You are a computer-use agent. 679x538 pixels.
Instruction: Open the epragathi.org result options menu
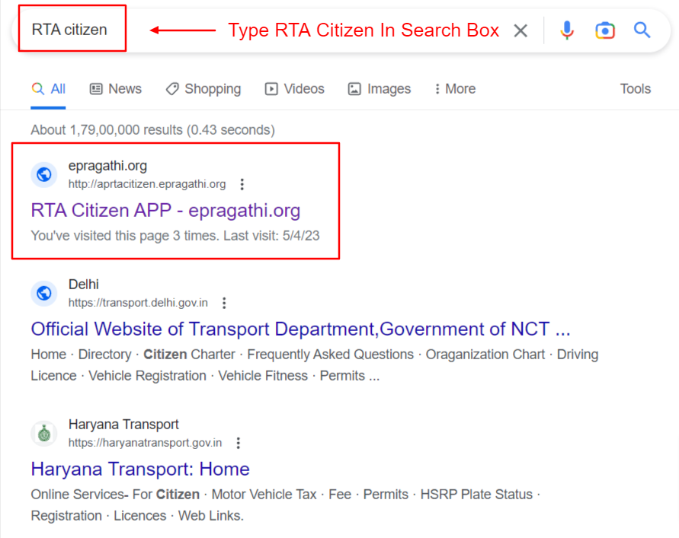242,184
